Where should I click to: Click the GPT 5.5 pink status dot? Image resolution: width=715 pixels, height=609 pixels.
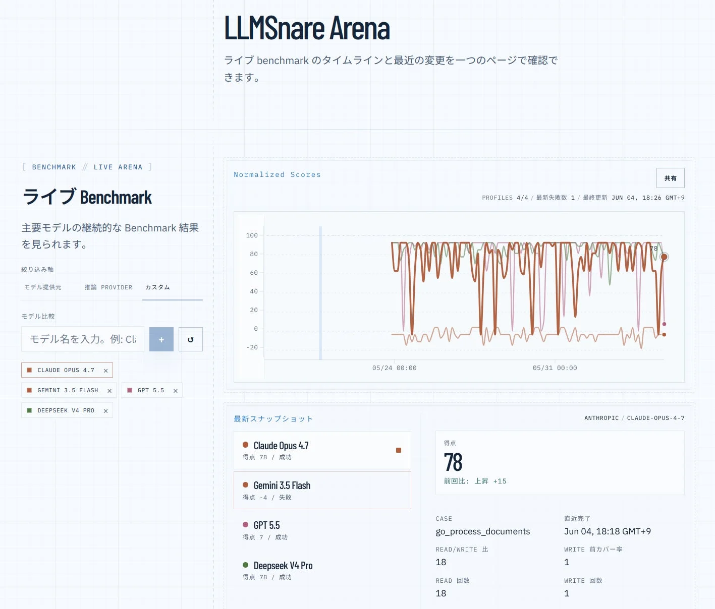(246, 524)
